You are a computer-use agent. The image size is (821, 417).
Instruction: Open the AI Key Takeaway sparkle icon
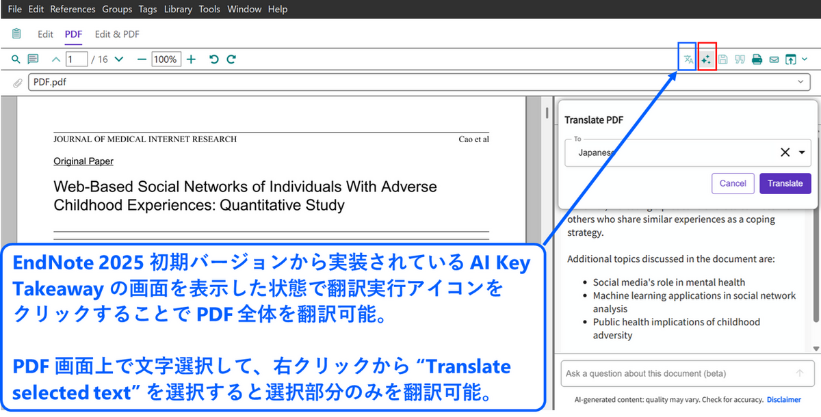pos(706,59)
